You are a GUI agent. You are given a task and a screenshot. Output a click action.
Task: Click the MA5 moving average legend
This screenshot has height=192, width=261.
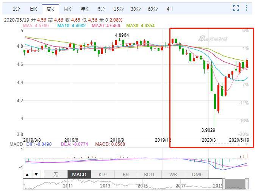point(38,25)
